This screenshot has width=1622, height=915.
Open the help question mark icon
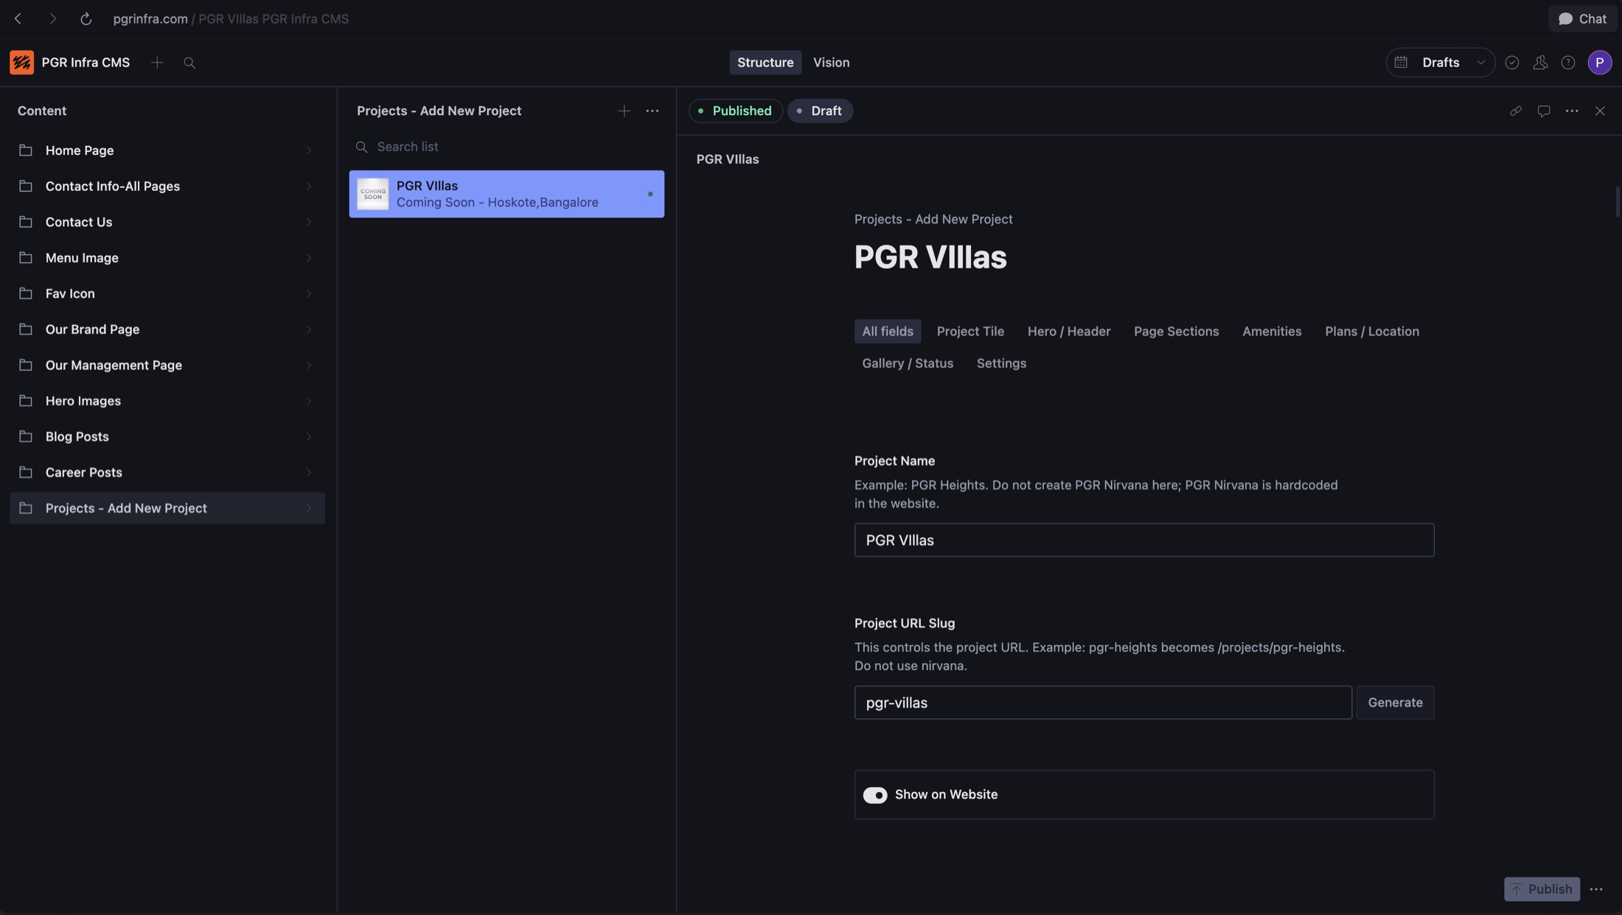[1568, 63]
